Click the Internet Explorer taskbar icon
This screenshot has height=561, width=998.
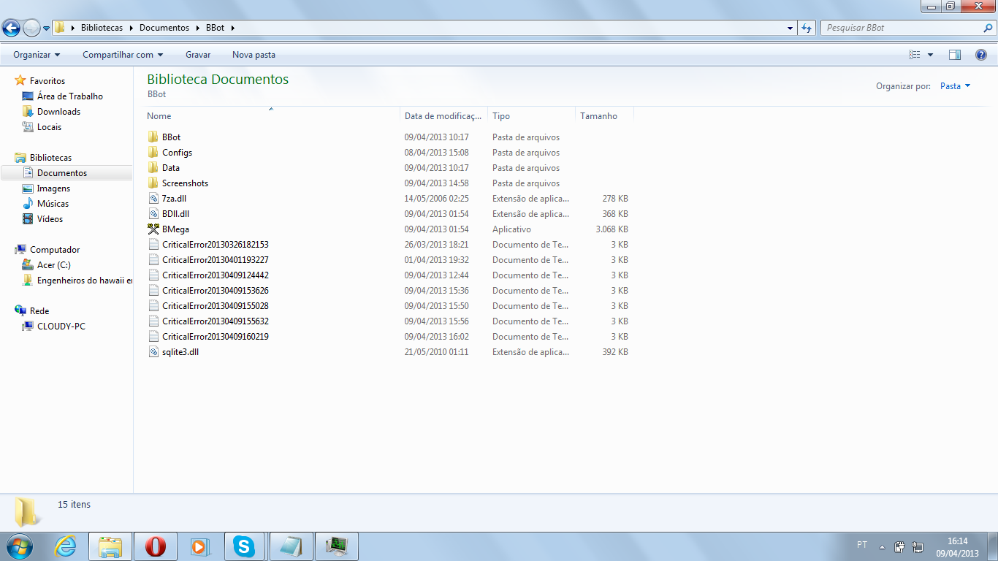click(66, 546)
